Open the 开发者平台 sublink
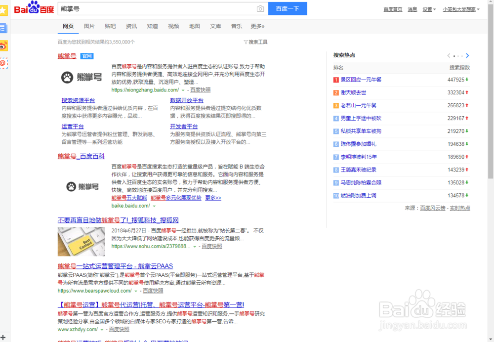The height and width of the screenshot is (342, 494). coord(184,127)
